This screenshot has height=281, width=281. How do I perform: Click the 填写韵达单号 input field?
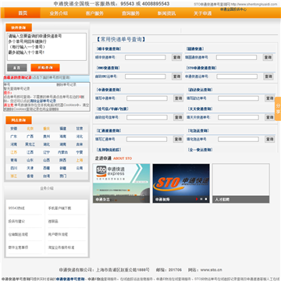[x=238, y=98]
